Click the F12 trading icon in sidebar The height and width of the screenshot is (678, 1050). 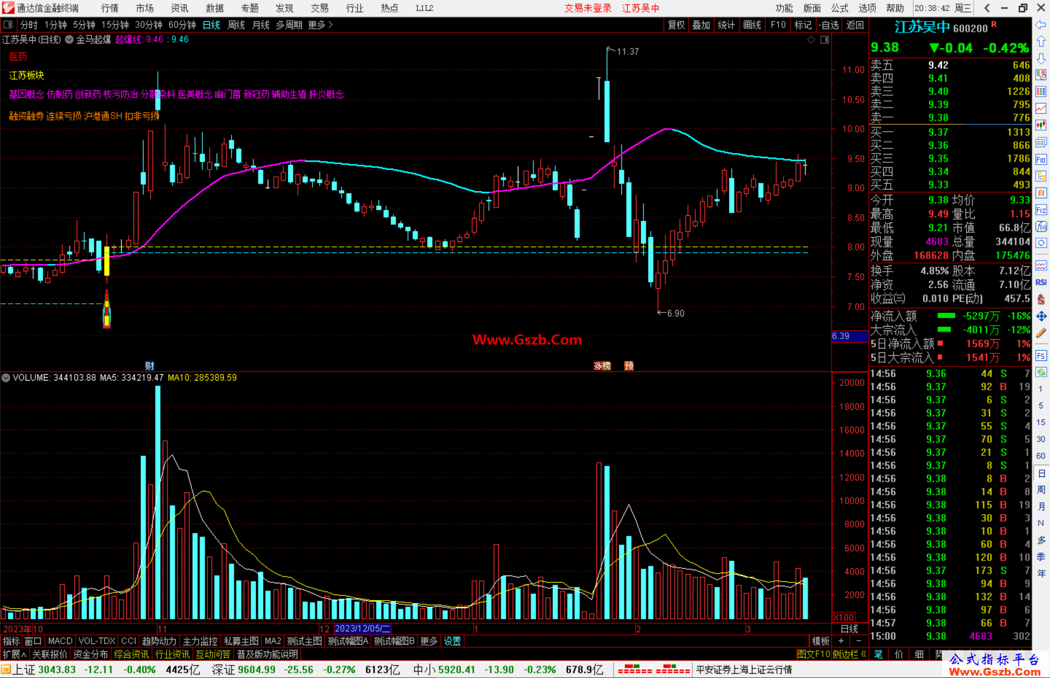tap(1041, 210)
